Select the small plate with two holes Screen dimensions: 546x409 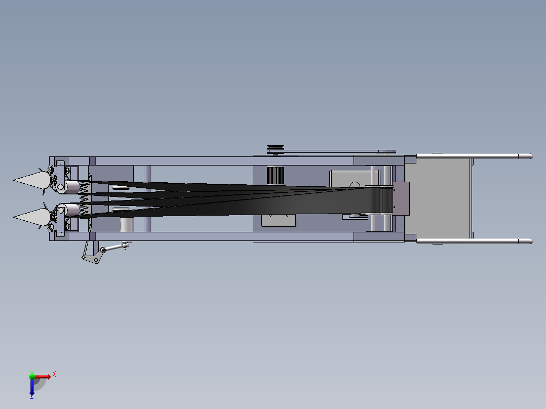(x=279, y=221)
